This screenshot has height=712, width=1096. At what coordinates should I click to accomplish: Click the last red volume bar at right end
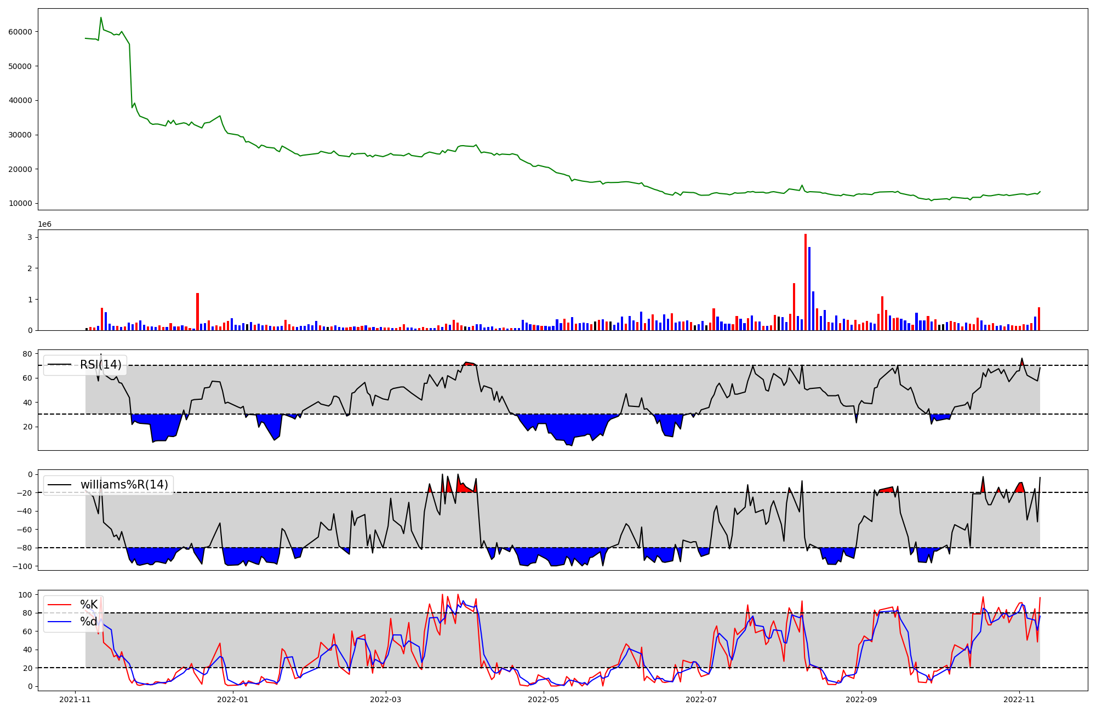1039,319
